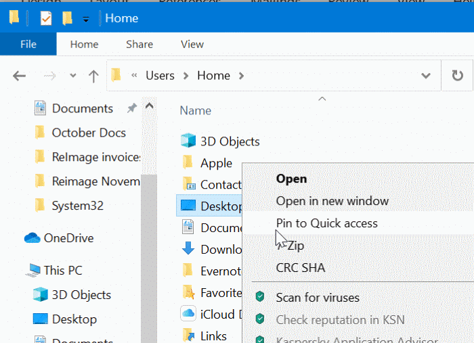
Task: Click navigation pane scroll up arrow
Action: click(x=149, y=106)
